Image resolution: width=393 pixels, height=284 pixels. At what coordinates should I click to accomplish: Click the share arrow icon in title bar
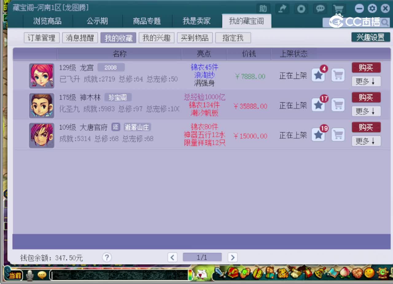coord(282,9)
